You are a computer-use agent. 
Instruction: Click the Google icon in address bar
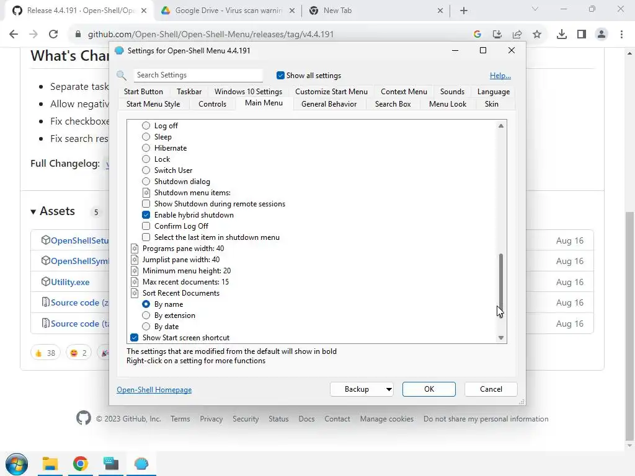(x=477, y=34)
